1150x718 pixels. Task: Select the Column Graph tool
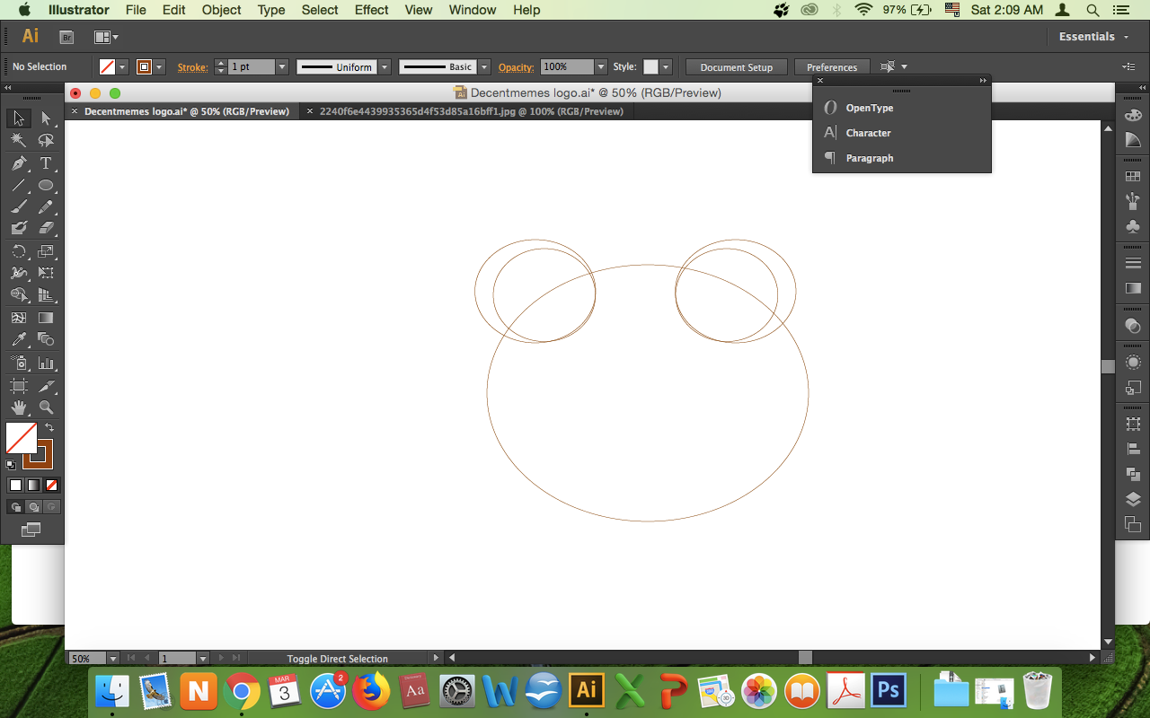tap(46, 363)
